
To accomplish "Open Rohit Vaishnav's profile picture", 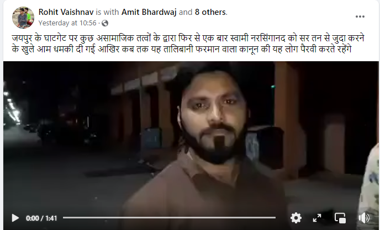I will 23,18.
